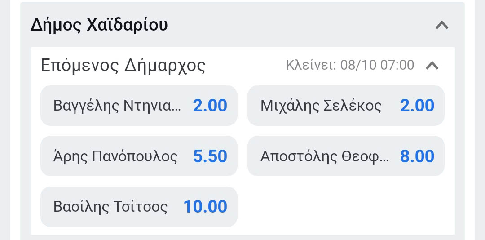Pick the Βαγγέλης Ντηνια… candidate name

point(117,106)
